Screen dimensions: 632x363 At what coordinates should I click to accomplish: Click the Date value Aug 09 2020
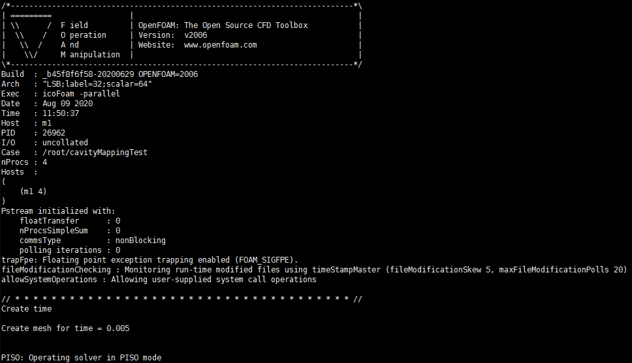pyautogui.click(x=67, y=104)
